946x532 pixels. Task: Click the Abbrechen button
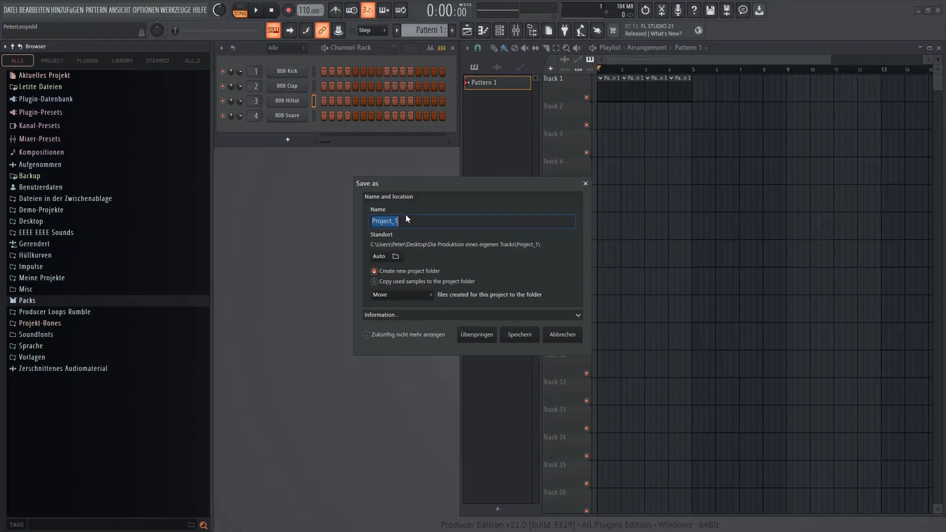(562, 334)
